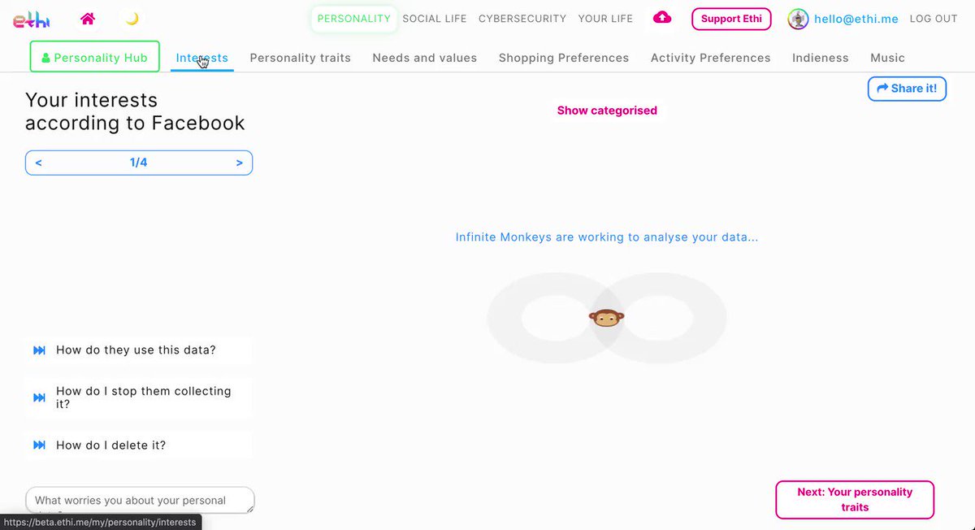Screen dimensions: 975x530
Task: Toggle dark mode moon icon
Action: (x=132, y=19)
